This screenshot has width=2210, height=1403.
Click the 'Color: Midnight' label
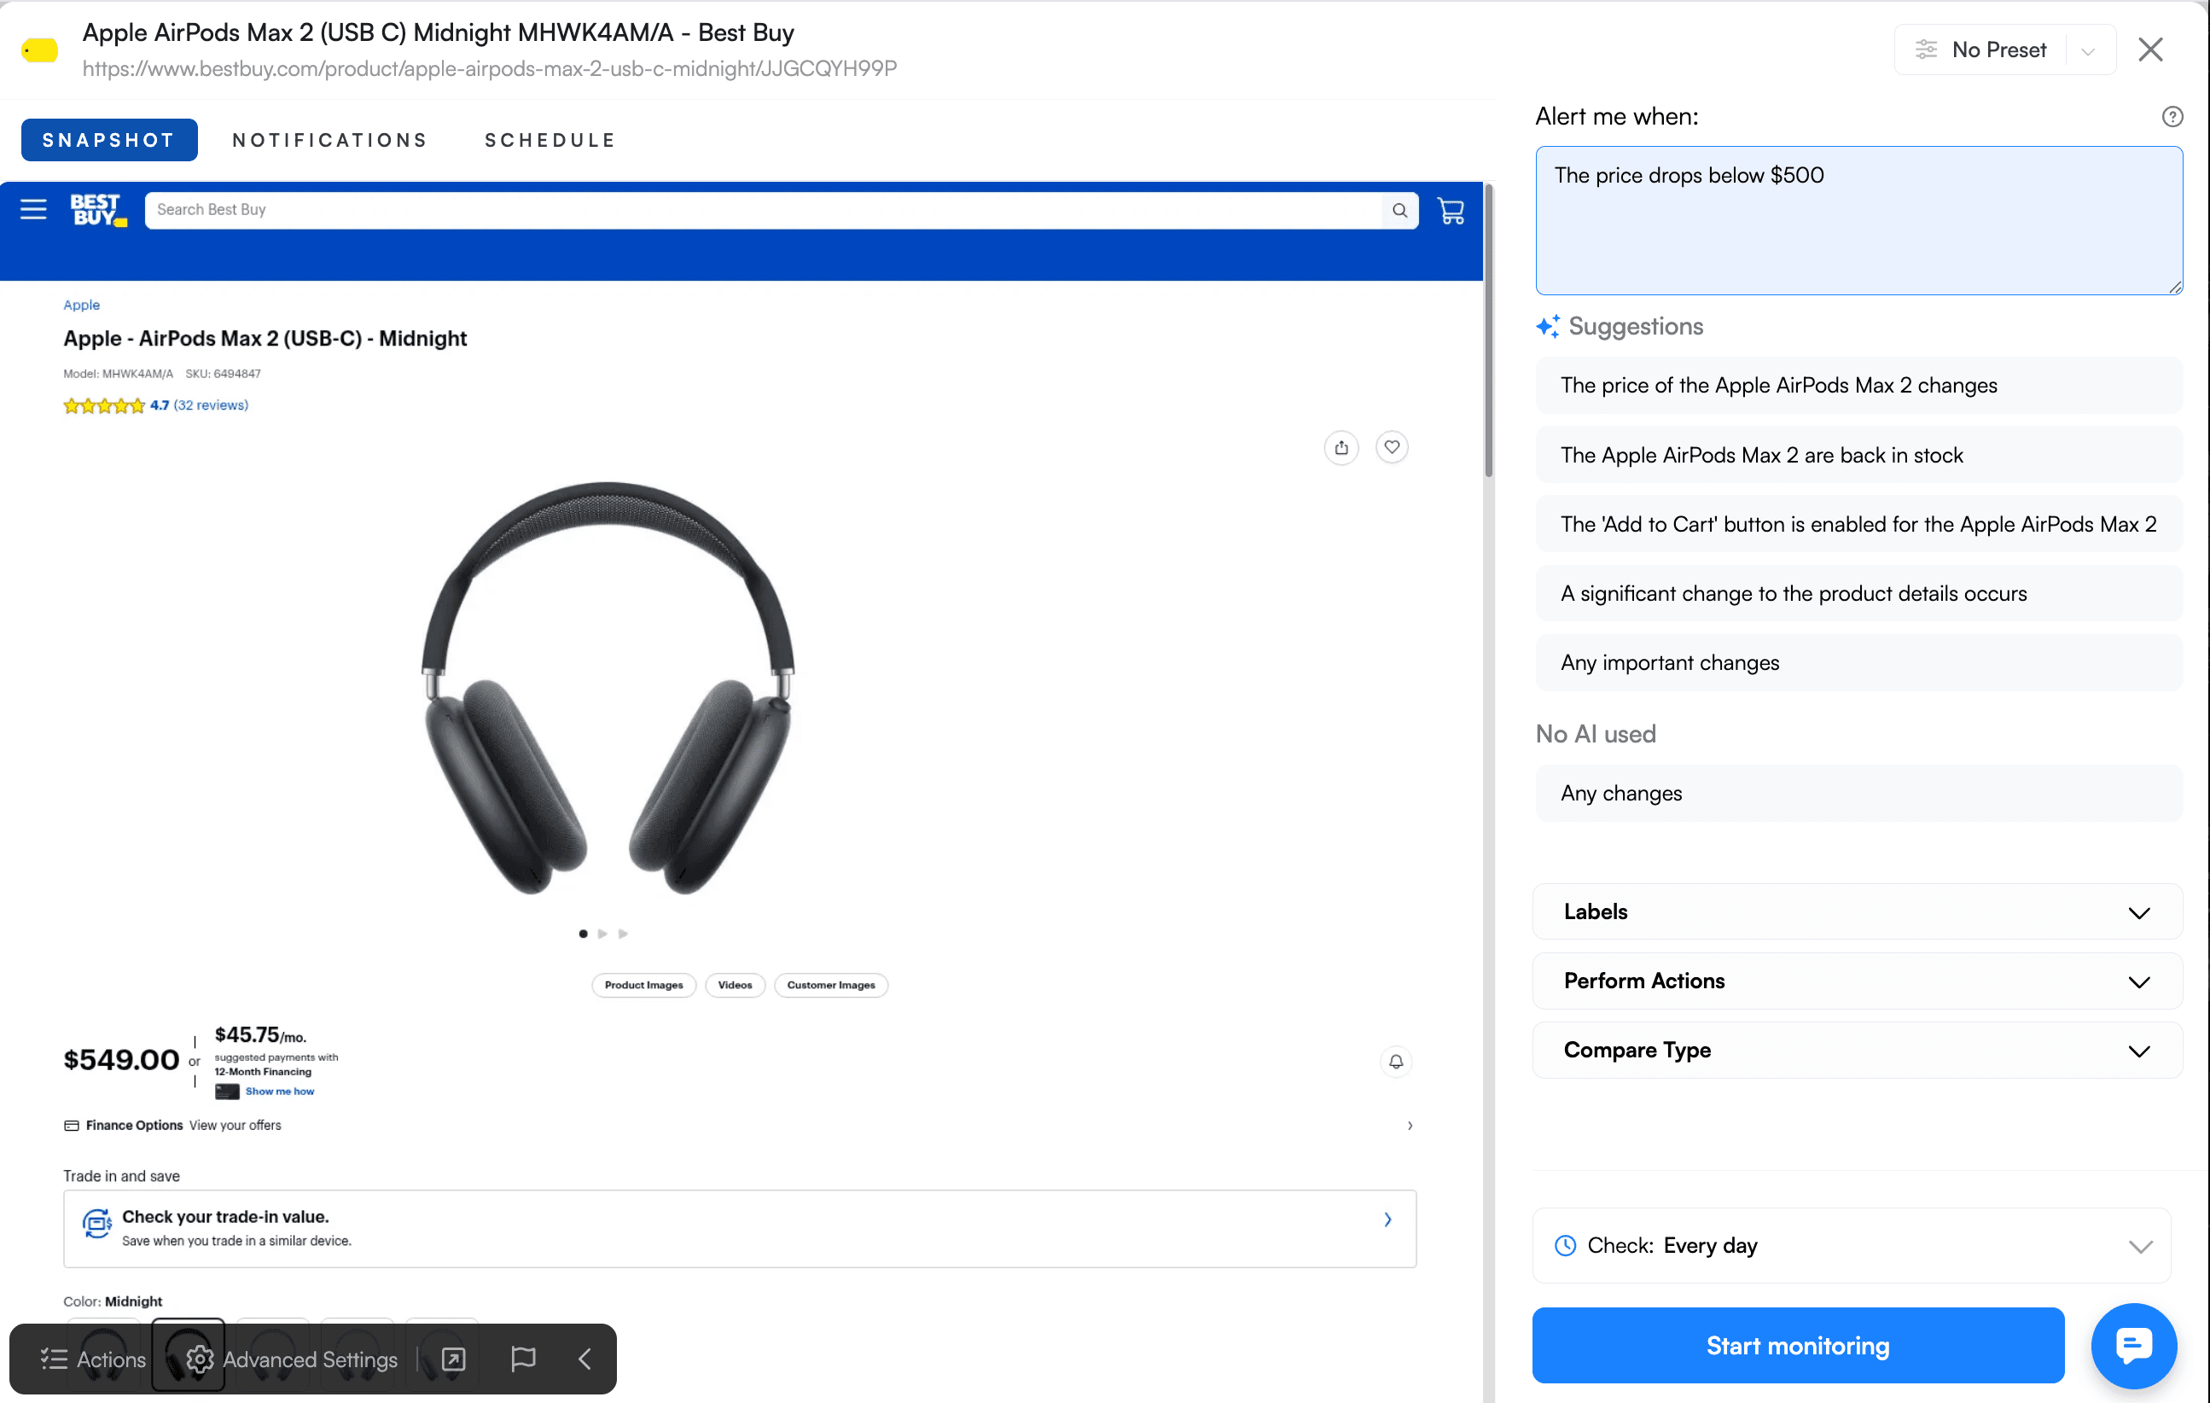coord(113,1302)
